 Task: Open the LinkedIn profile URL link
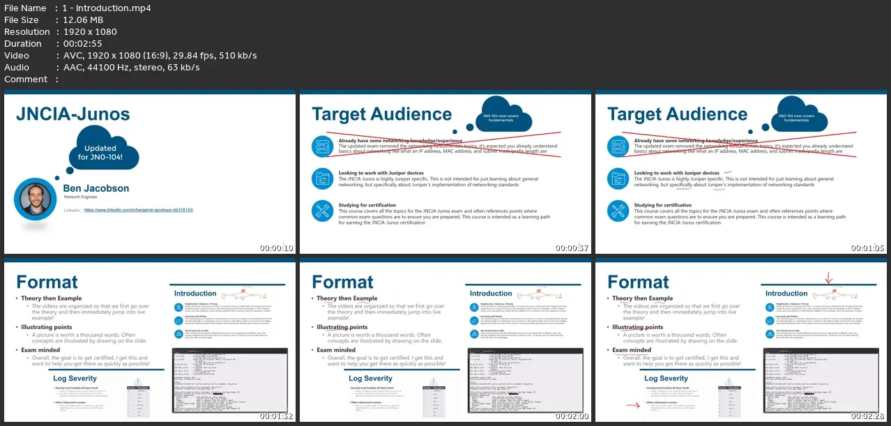pyautogui.click(x=138, y=209)
